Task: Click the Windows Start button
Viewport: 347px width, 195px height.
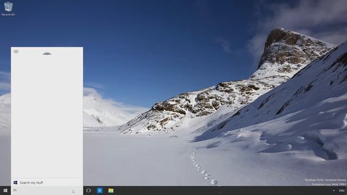Action: (x=5, y=190)
